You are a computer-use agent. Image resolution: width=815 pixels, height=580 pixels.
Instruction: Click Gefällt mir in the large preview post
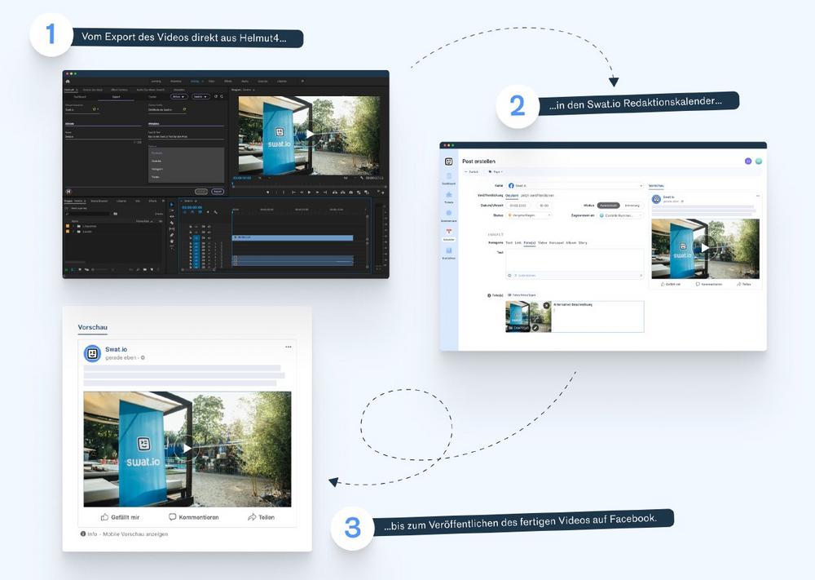coord(120,517)
